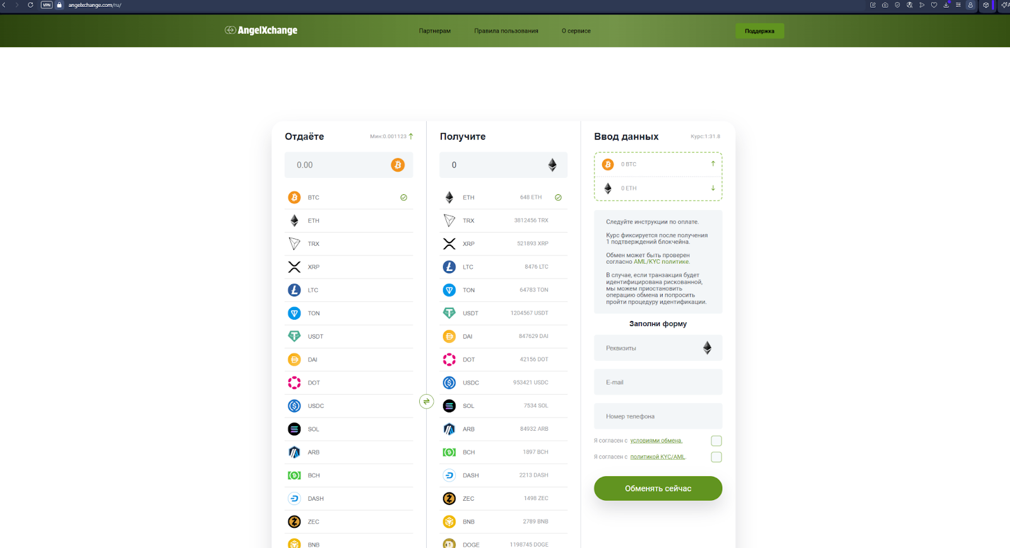Click the 8476 LTC reserve amount
Screen dimensions: 1010x548
pos(537,267)
